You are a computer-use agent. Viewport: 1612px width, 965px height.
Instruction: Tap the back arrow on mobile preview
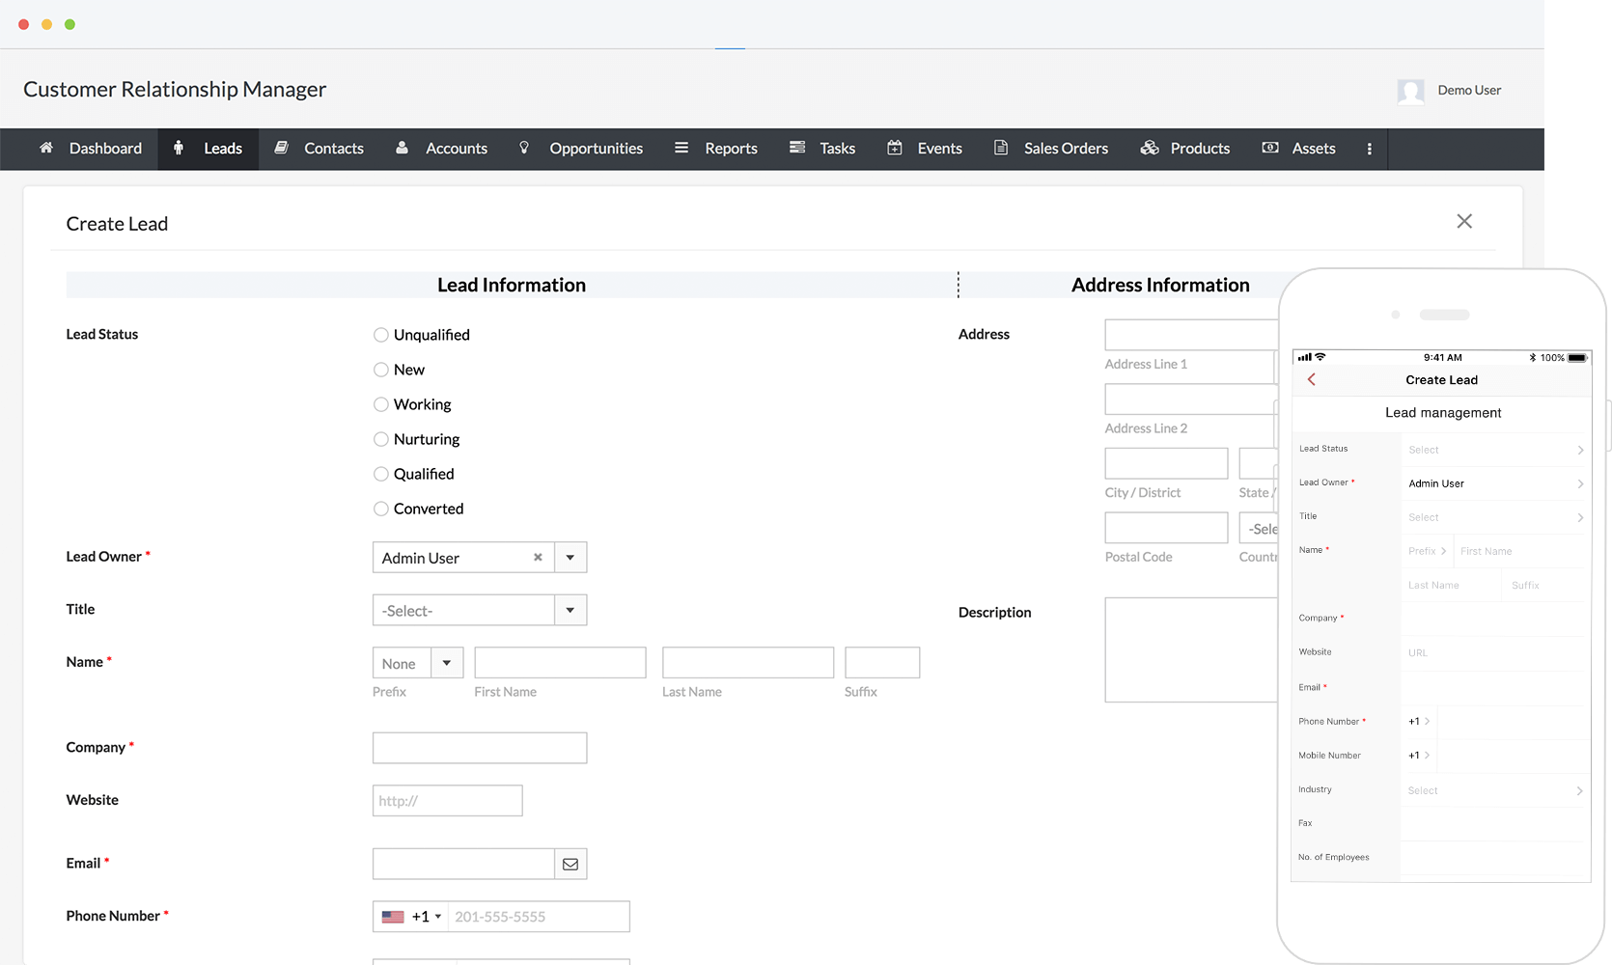(1311, 380)
